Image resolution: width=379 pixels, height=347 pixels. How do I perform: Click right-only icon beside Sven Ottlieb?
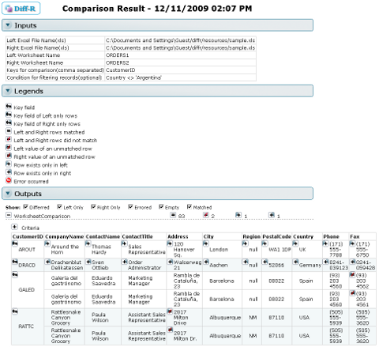tap(88, 262)
